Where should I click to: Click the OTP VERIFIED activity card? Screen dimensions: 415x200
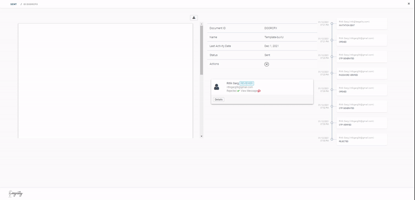(362, 123)
